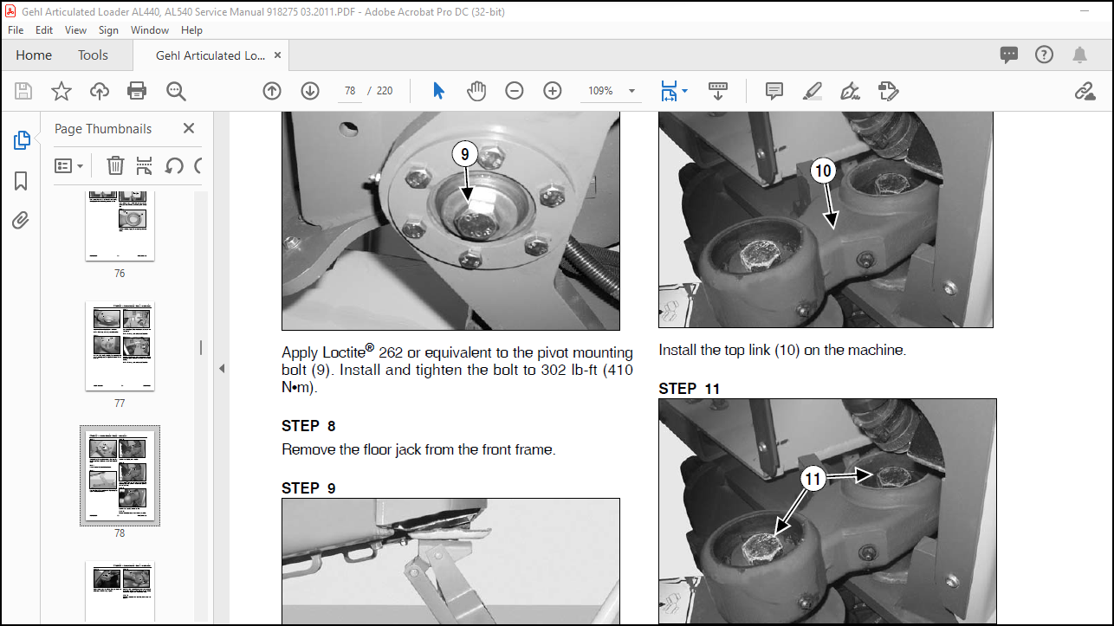Click the thumbnails panel scrollbar handle
1114x626 pixels.
(201, 347)
